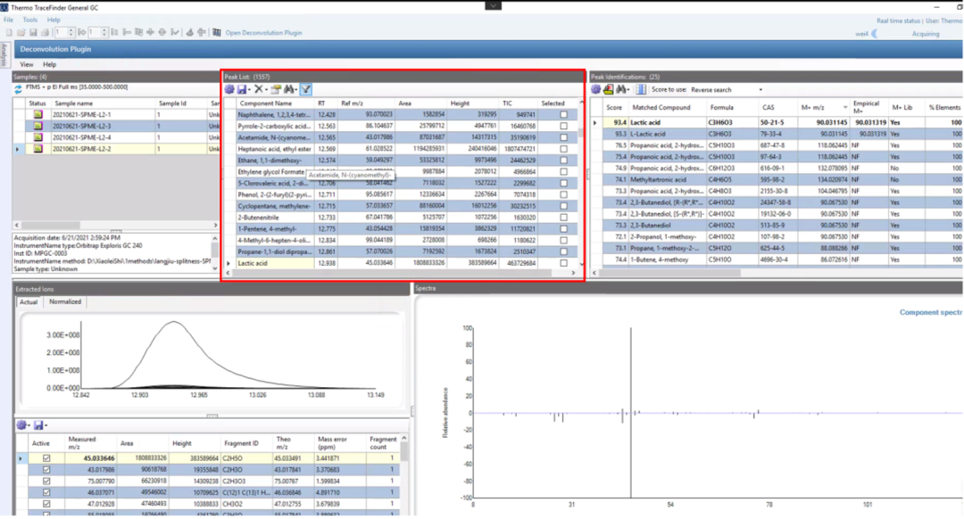Click the delete X icon in Peak List
This screenshot has width=964, height=519.
coord(258,89)
